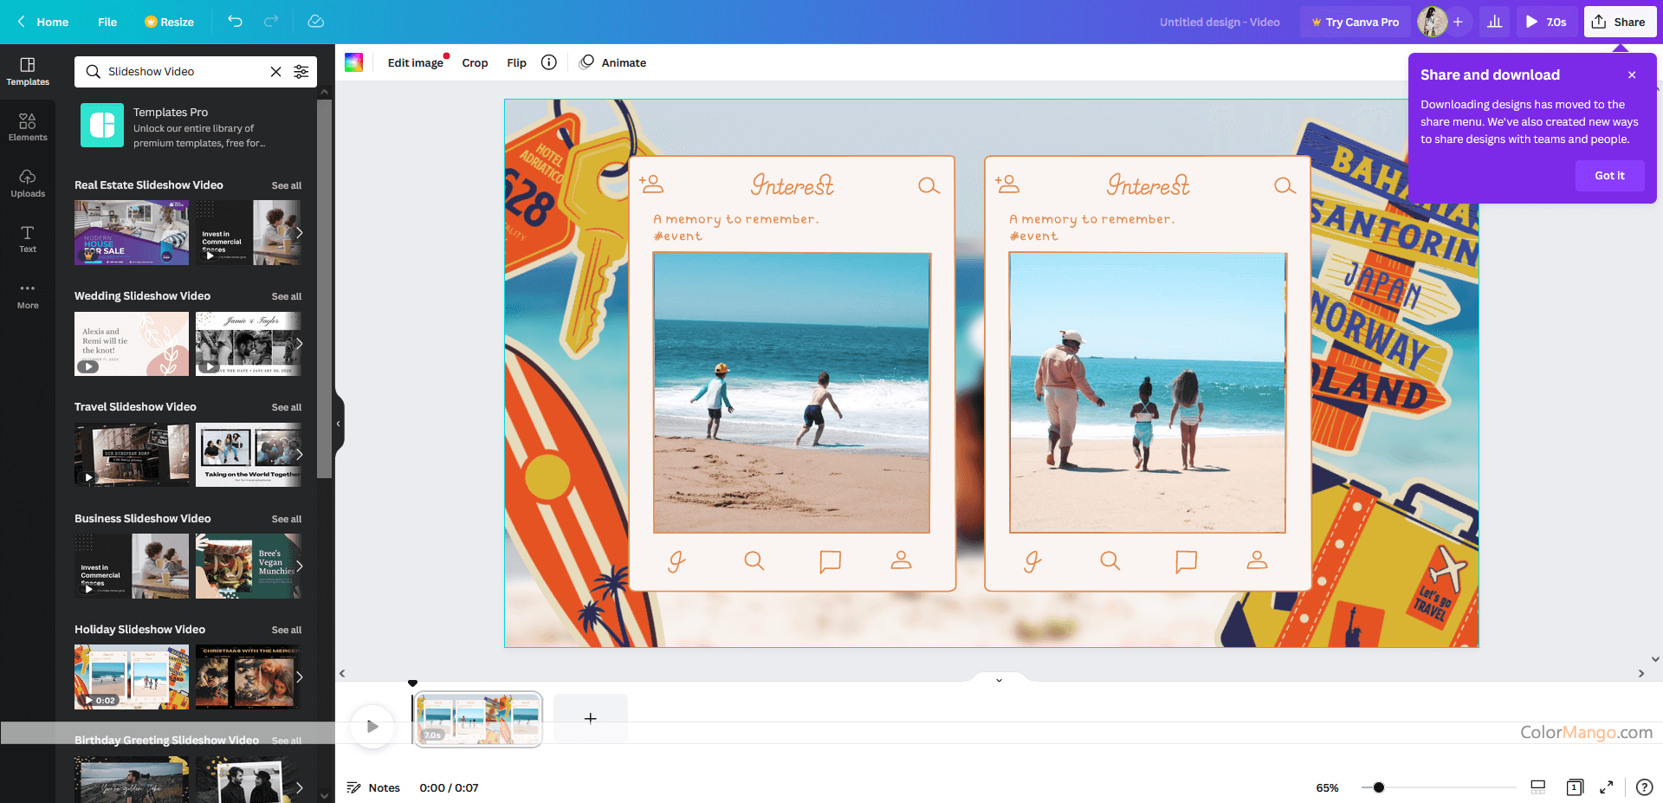Click the cloud save status icon
This screenshot has height=803, width=1663.
click(316, 22)
